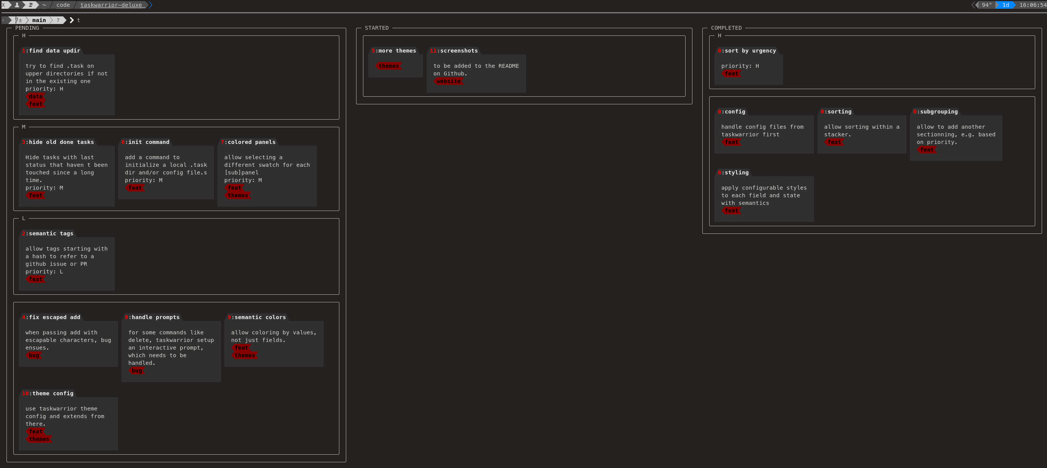
Task: Select the COMPLETED column header
Action: (726, 28)
